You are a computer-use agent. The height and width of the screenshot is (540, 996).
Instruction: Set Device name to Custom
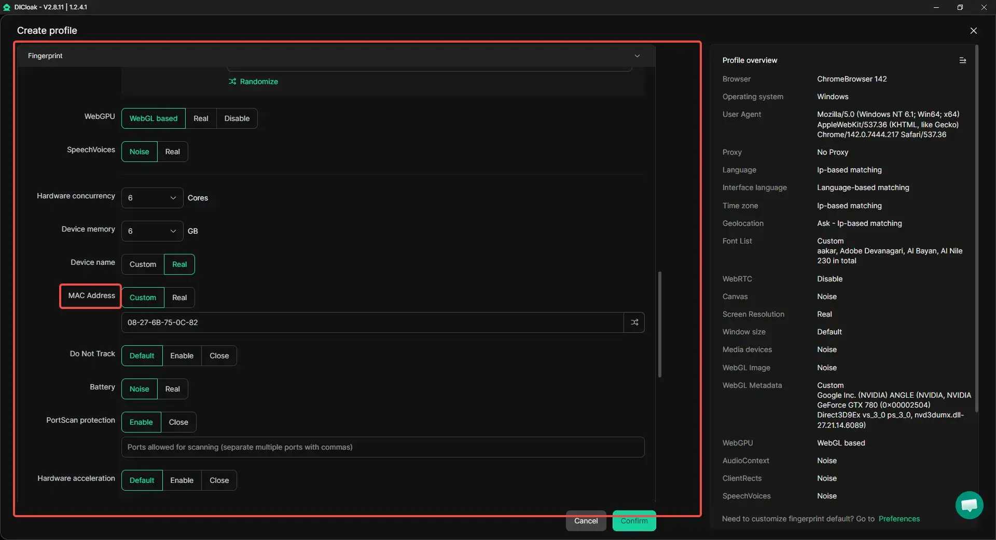click(x=143, y=264)
